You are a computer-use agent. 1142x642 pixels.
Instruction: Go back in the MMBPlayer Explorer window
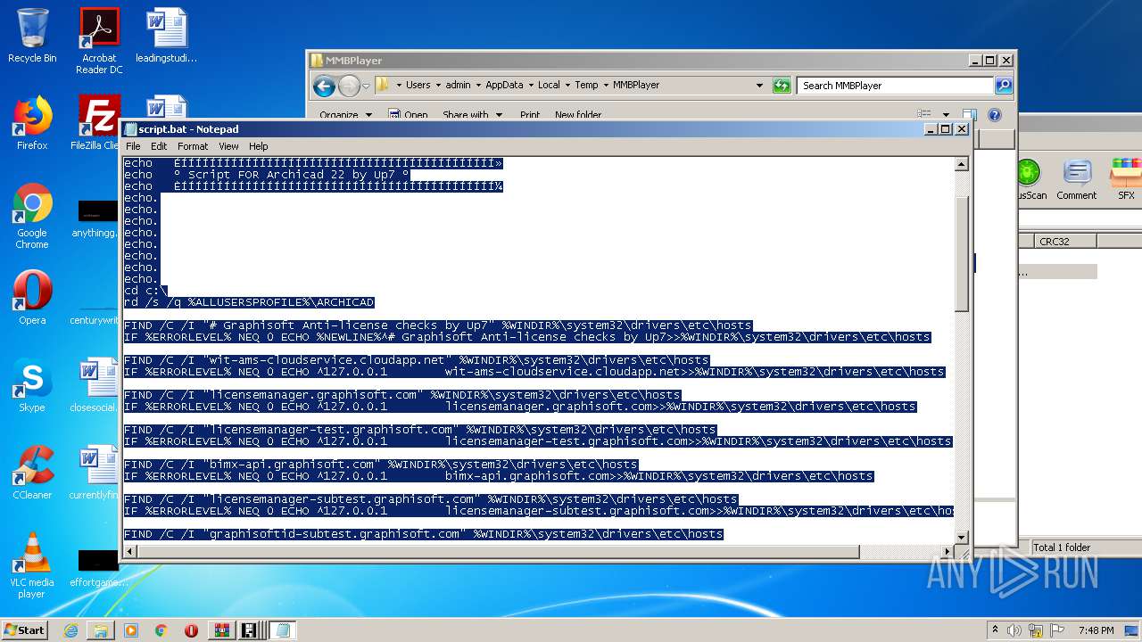(325, 86)
